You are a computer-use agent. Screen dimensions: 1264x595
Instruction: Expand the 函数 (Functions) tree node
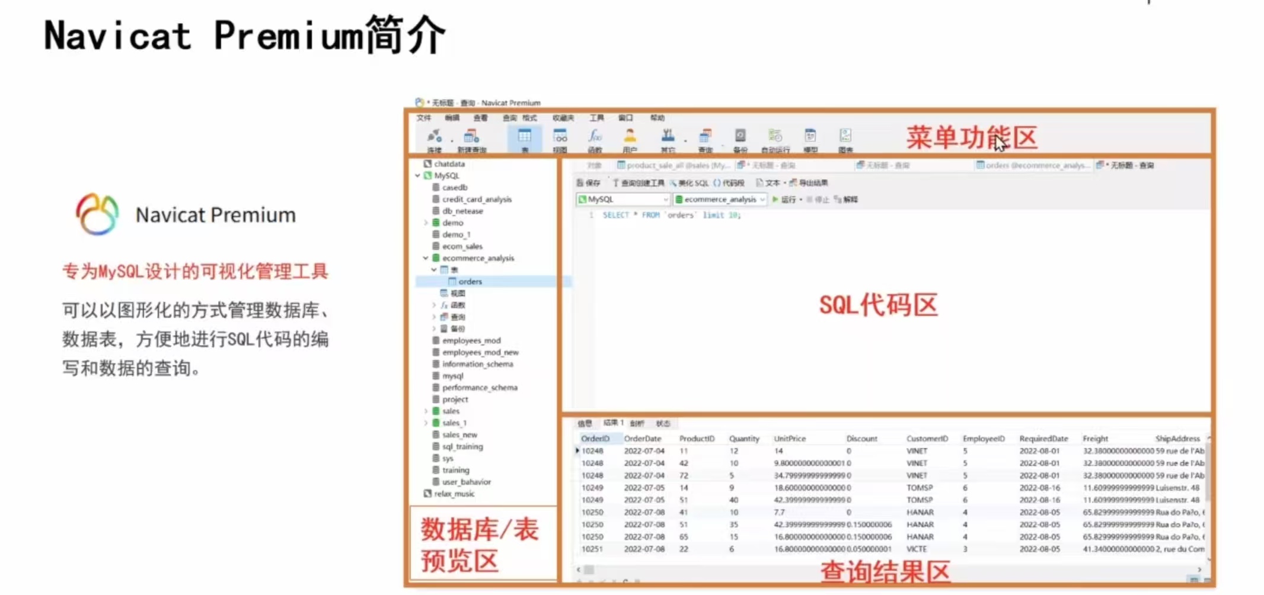click(434, 305)
